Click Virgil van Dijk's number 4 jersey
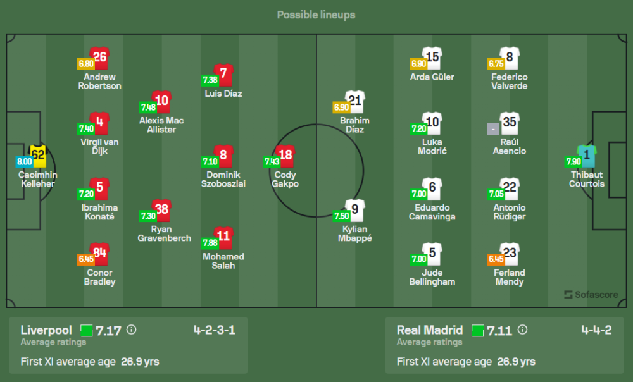 click(x=99, y=123)
